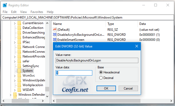Screen dimensions: 175x106
Task: Click the EnableSmartScreen DWORD icon
Action: click(55, 39)
